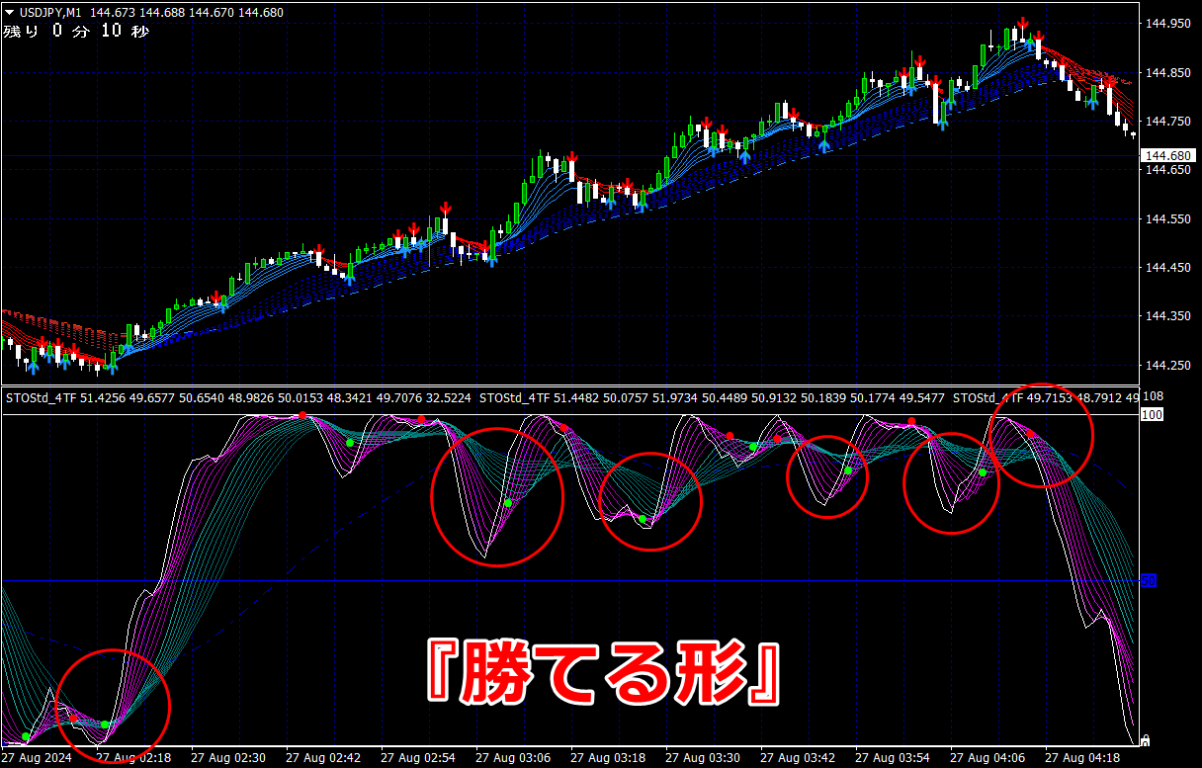Click the current price tag 144.680
The height and width of the screenshot is (768, 1202).
[x=1167, y=156]
